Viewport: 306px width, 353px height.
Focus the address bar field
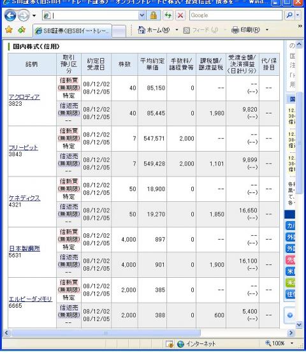click(90, 15)
